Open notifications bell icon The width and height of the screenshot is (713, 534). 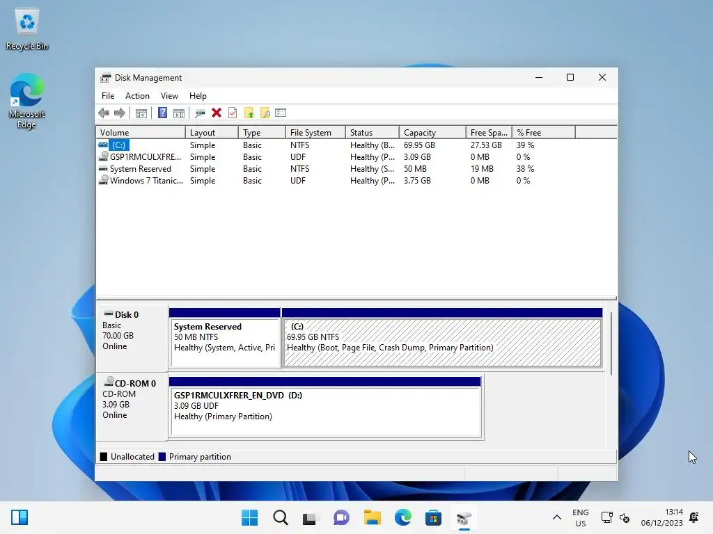coord(694,517)
